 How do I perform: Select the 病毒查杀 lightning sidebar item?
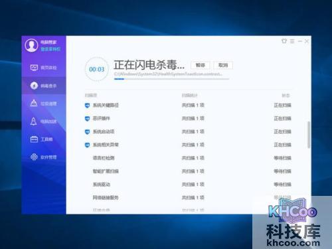pos(44,86)
